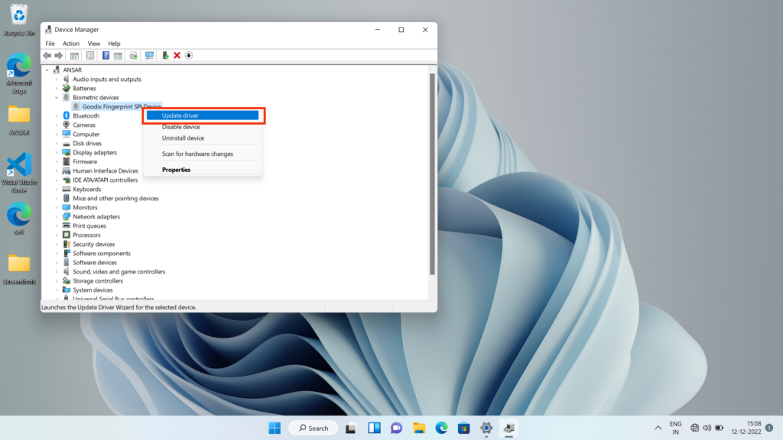Image resolution: width=783 pixels, height=440 pixels.
Task: Choose Disable device in context menu
Action: tap(203, 127)
